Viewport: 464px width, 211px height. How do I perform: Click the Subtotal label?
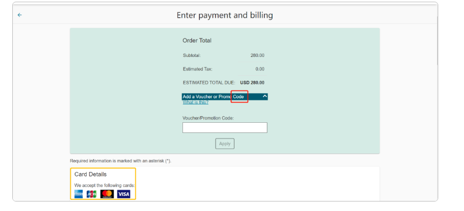click(x=192, y=55)
